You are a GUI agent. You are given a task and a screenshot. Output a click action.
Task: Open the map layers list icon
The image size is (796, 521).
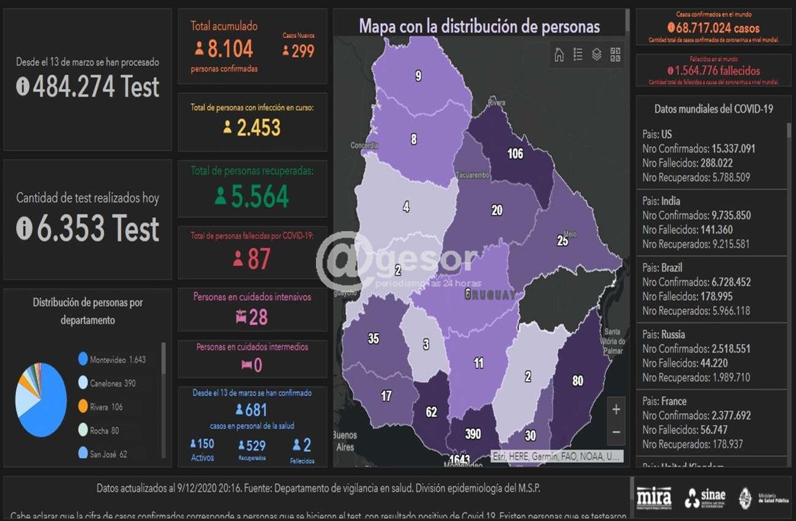tap(596, 54)
